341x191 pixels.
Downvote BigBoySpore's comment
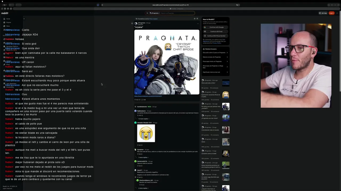tap(142, 116)
